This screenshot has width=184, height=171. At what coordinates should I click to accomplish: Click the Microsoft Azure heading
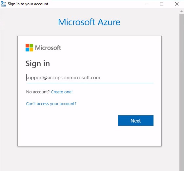[x=89, y=22]
